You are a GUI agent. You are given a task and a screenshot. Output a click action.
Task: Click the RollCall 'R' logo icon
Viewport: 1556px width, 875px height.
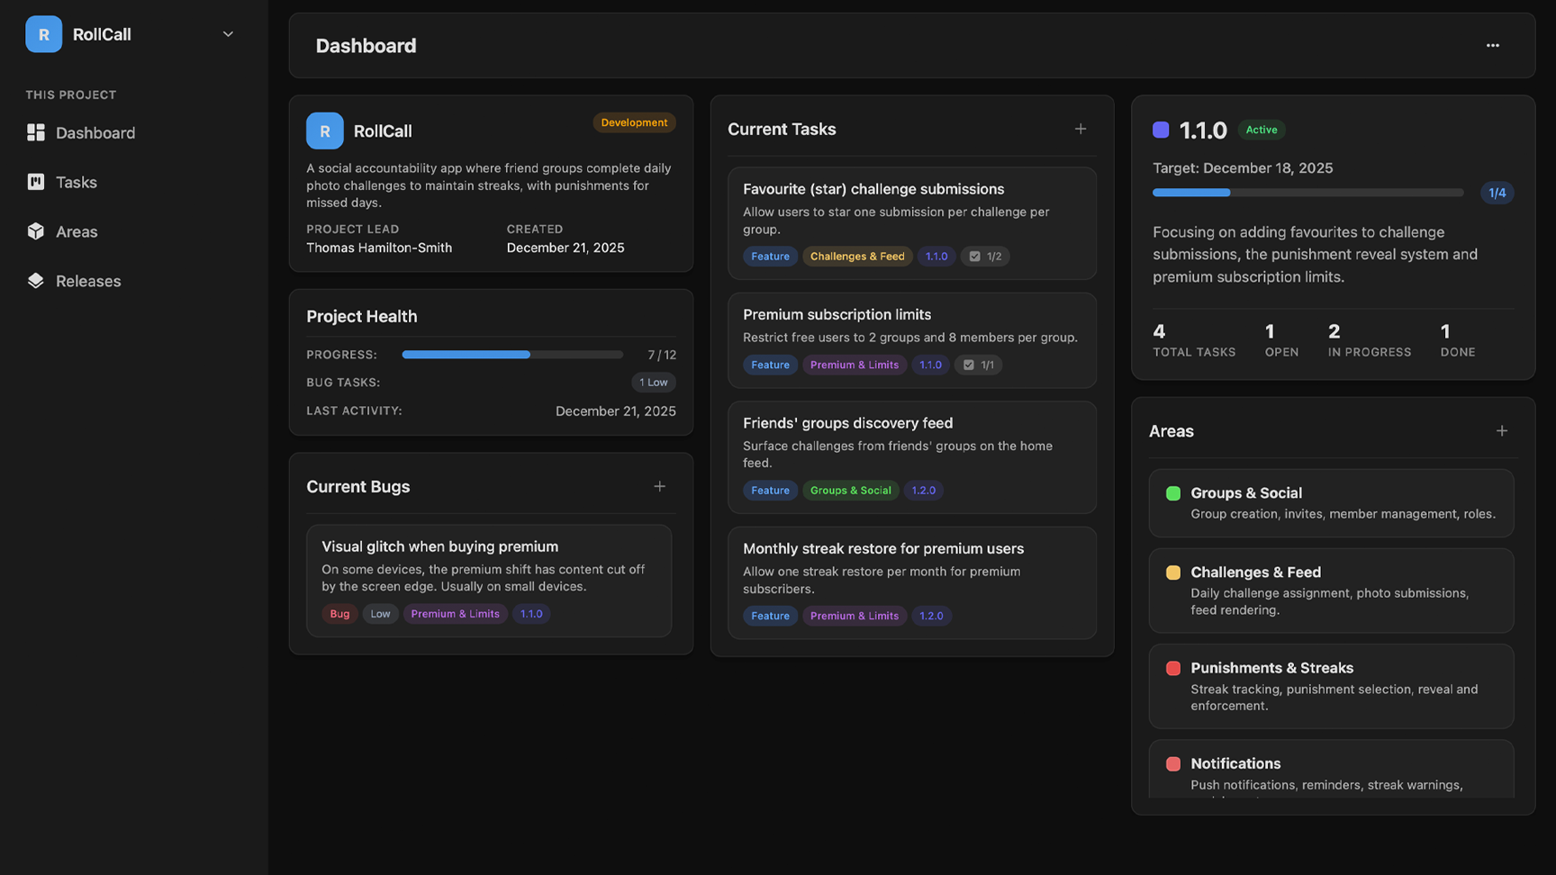pyautogui.click(x=43, y=34)
